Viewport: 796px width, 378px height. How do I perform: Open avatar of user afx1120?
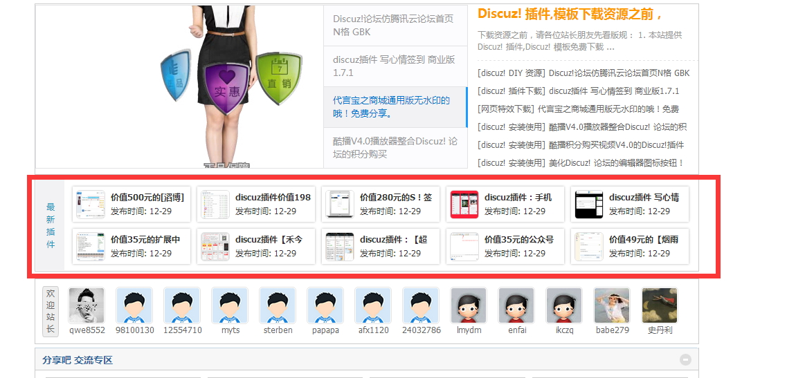click(373, 305)
